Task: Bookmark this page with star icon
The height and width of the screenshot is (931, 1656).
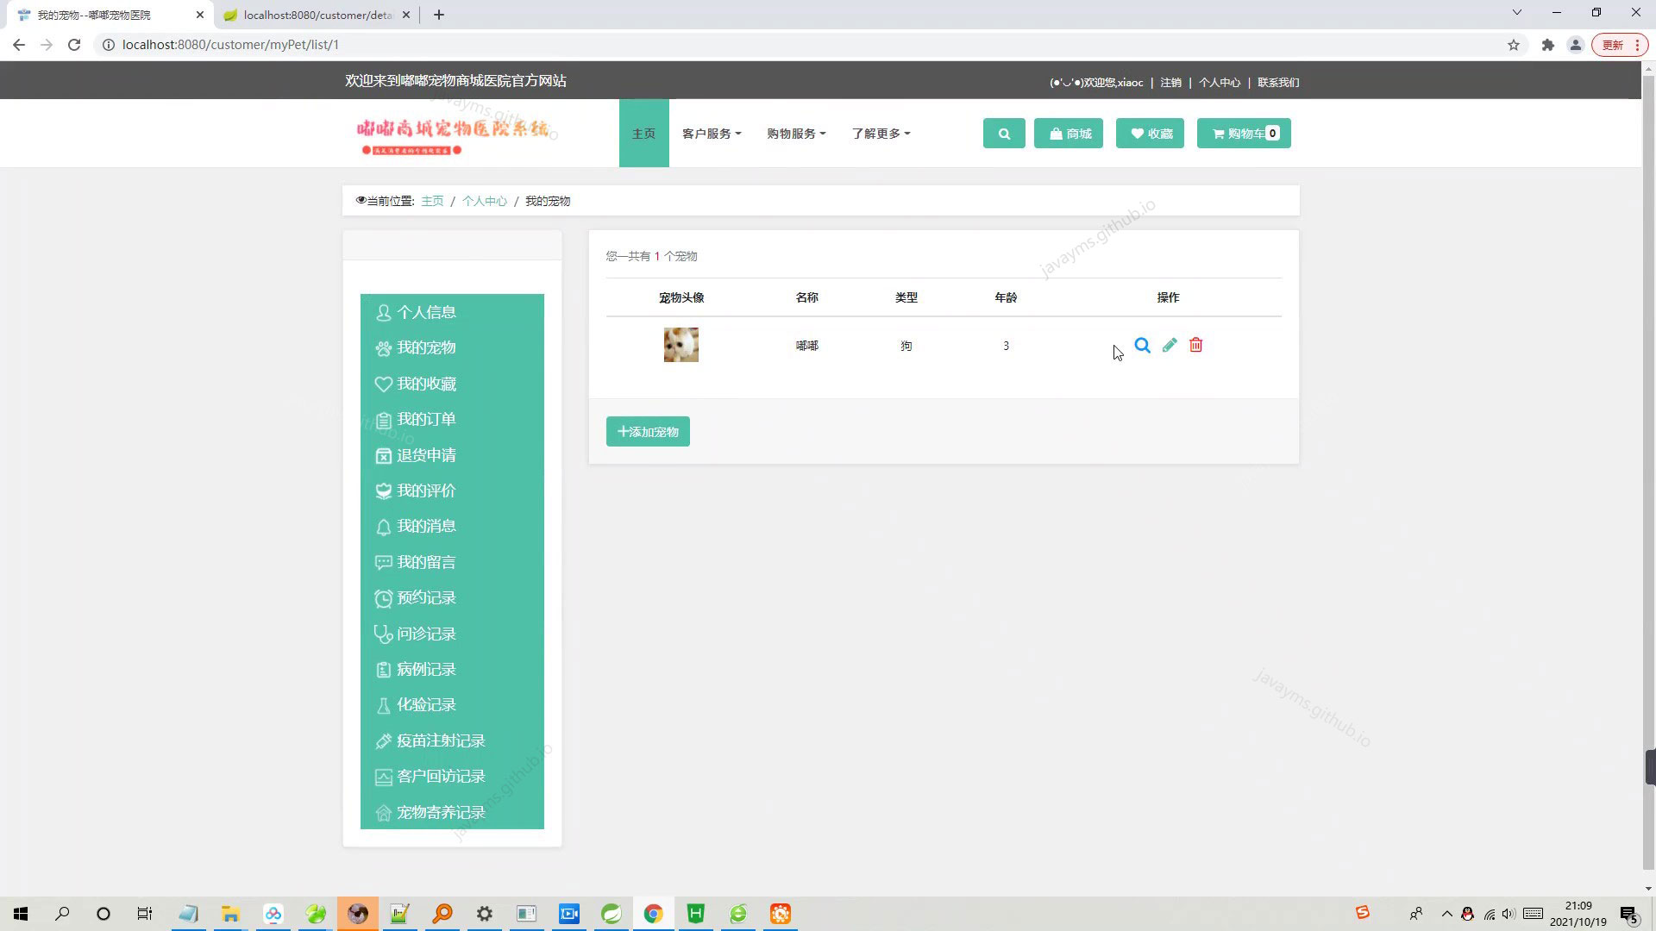Action: point(1514,45)
